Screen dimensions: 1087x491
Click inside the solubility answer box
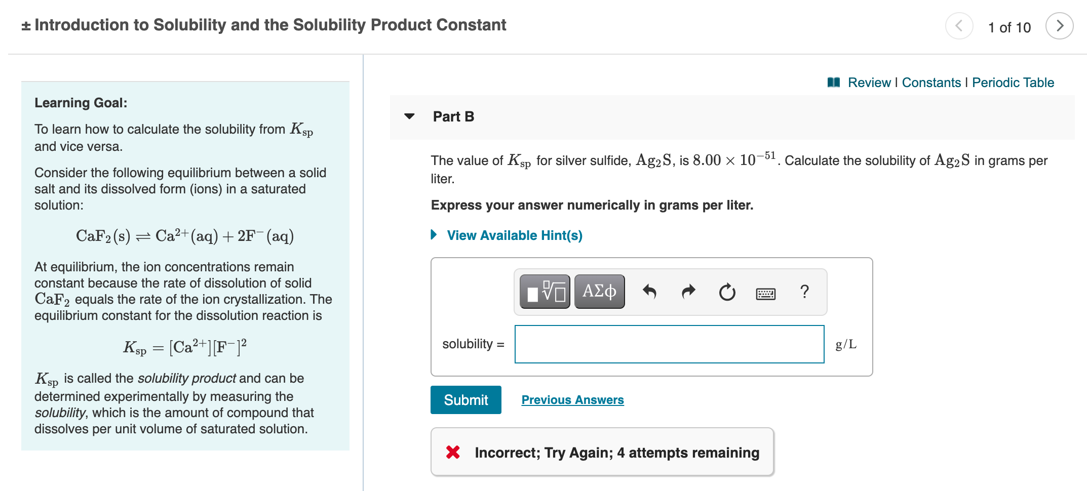(669, 344)
